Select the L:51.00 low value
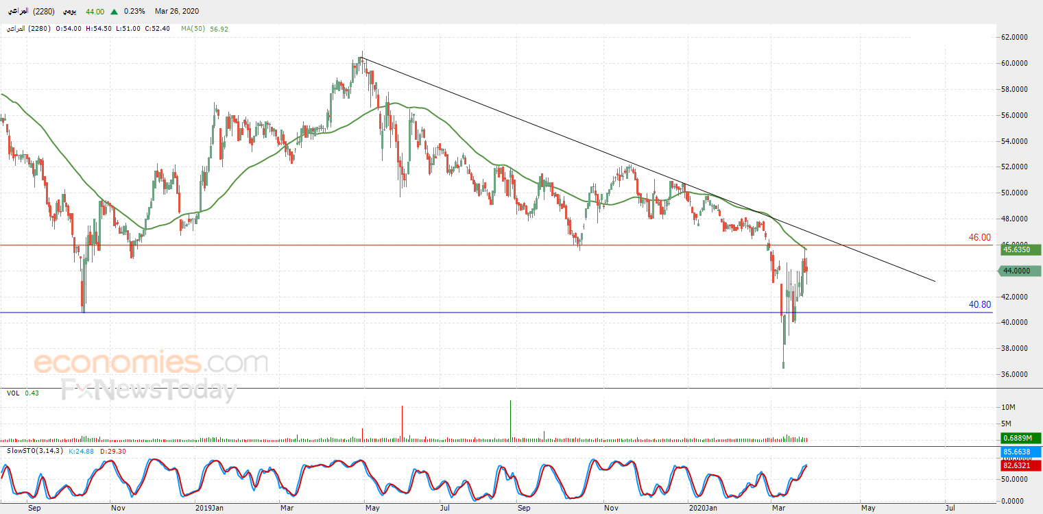The height and width of the screenshot is (514, 1043). click(x=128, y=29)
